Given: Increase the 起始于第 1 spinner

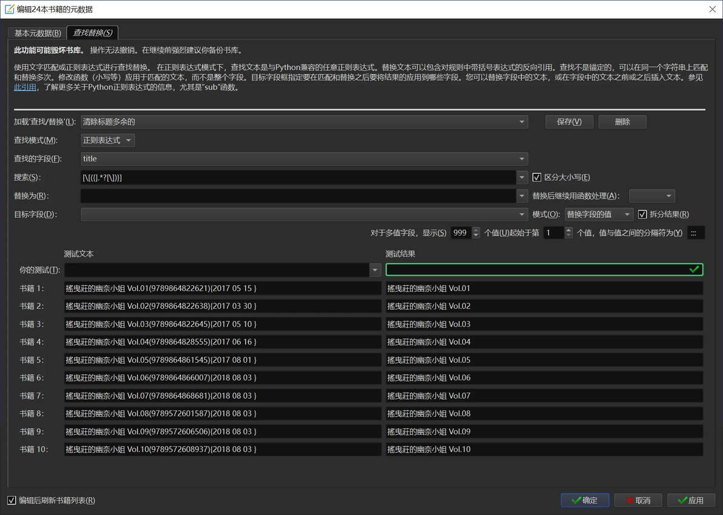Looking at the screenshot, I should pos(568,230).
